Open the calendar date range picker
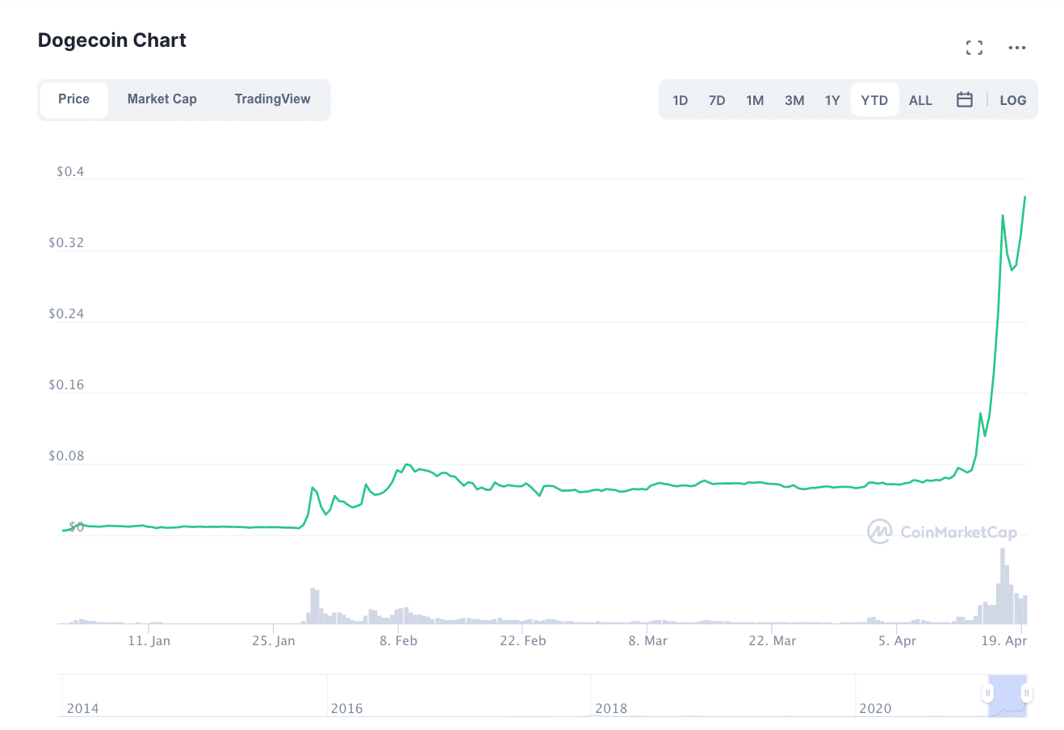This screenshot has height=730, width=1064. 964,99
